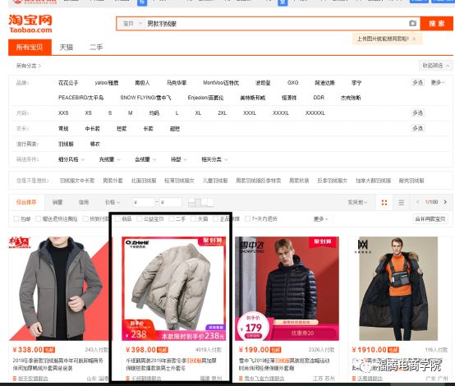Choose 棉衣 category filter
The width and height of the screenshot is (455, 386).
(95, 144)
